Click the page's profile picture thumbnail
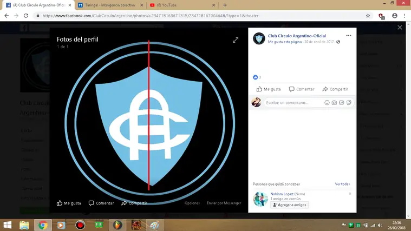411x231 pixels. pos(259,38)
